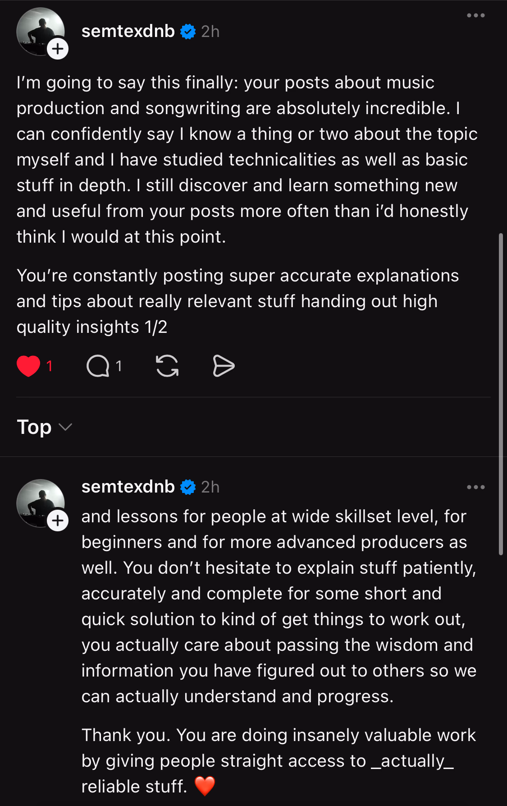Viewport: 507px width, 806px height.
Task: Open the 2h timestamp link
Action: (210, 31)
